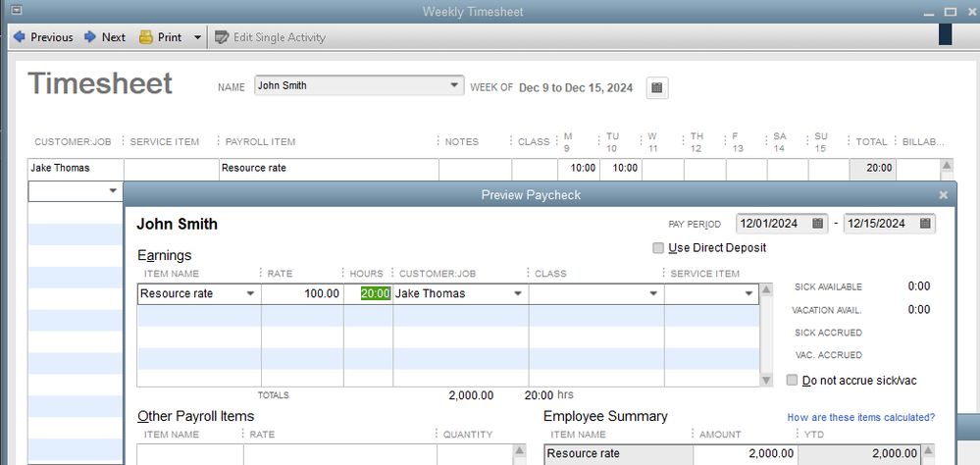Screen dimensions: 980x465
Task: Click 2,000.00 amount in Employee Summary
Action: click(x=745, y=454)
